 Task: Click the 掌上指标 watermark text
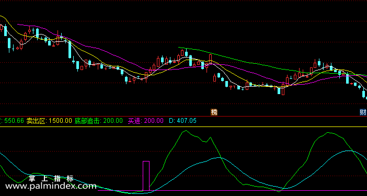click(x=51, y=179)
